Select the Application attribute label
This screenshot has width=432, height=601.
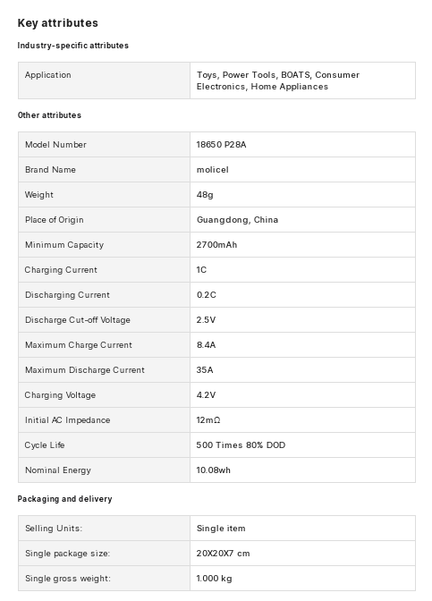tap(48, 75)
